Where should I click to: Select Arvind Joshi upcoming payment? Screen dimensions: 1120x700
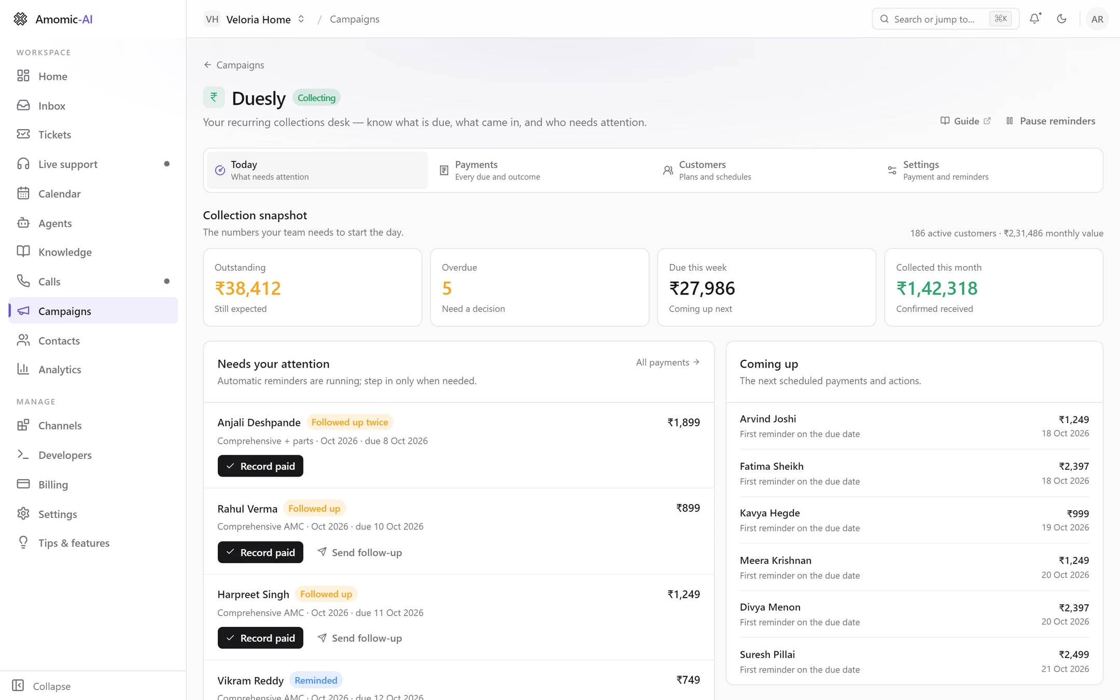click(914, 426)
